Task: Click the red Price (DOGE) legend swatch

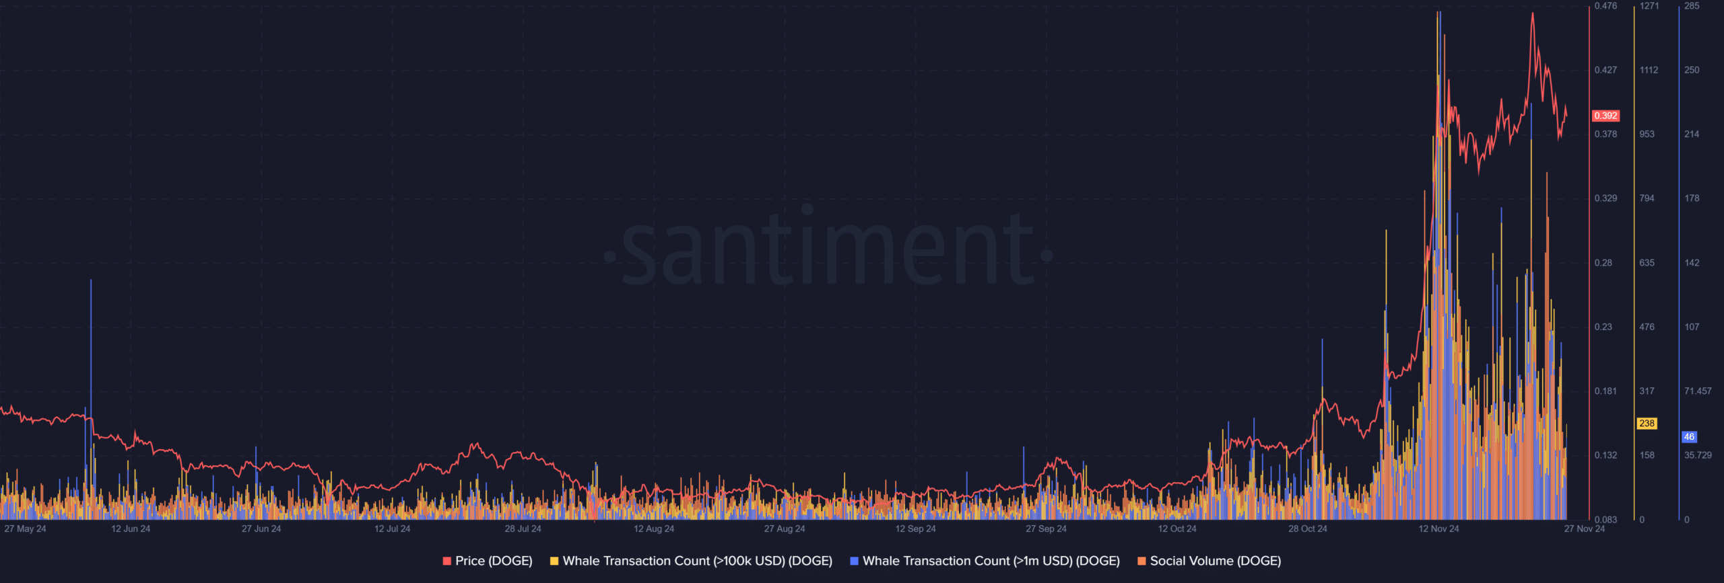Action: (446, 561)
